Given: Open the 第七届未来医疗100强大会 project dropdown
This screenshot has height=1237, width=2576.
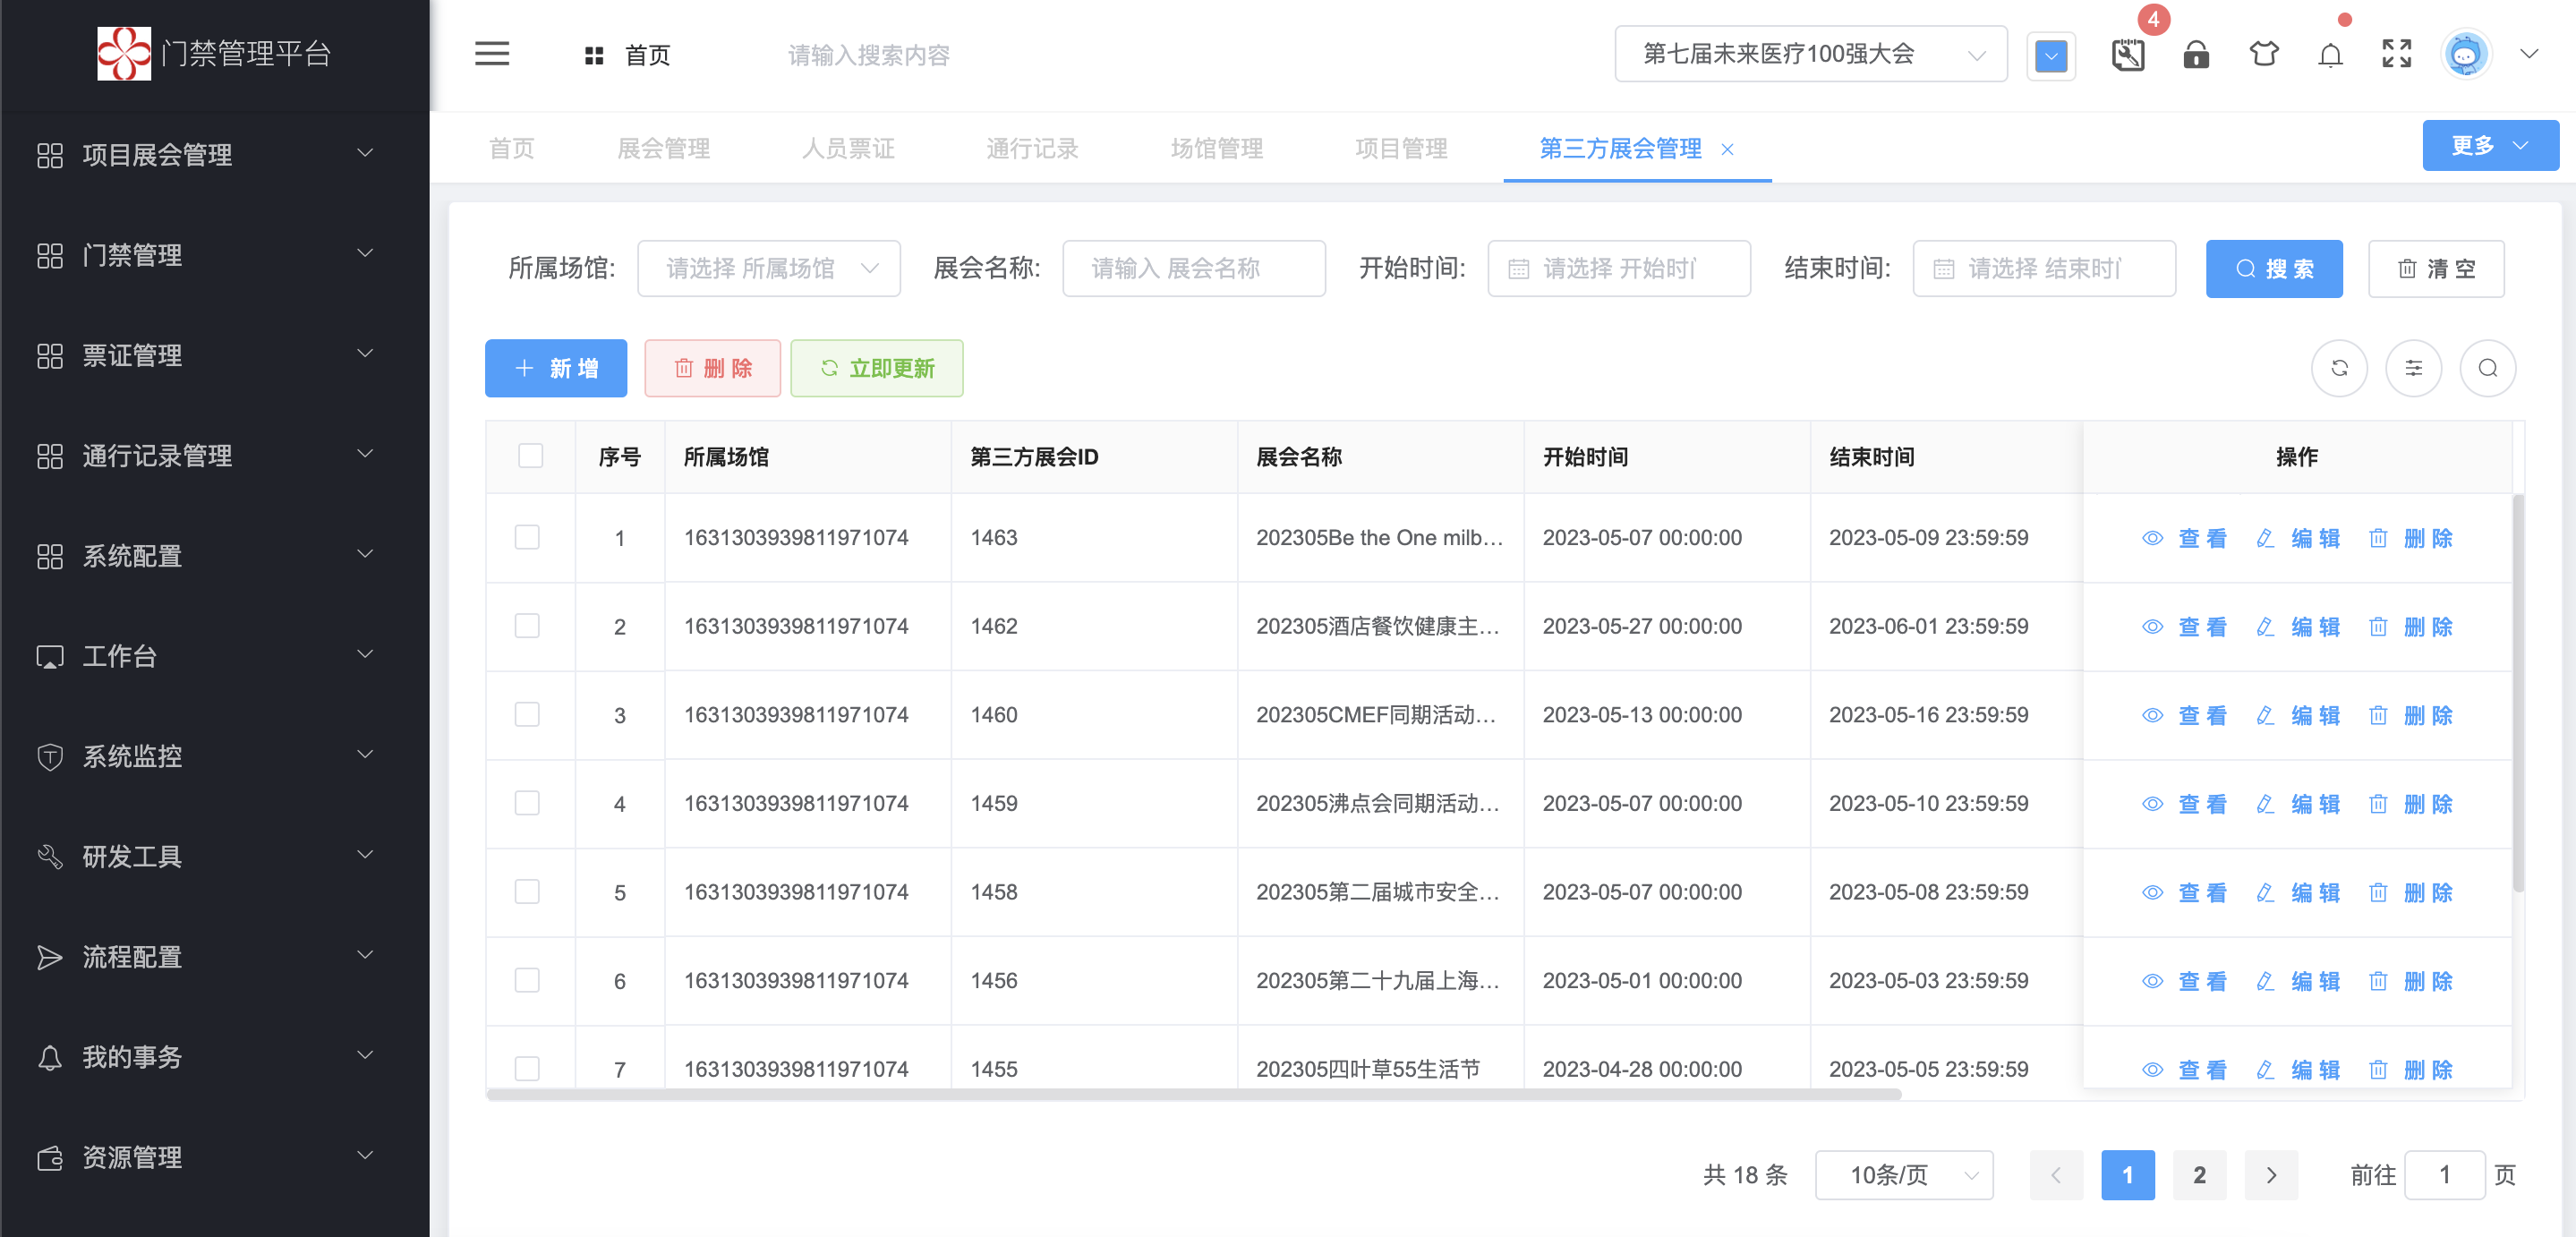Looking at the screenshot, I should (x=1811, y=54).
